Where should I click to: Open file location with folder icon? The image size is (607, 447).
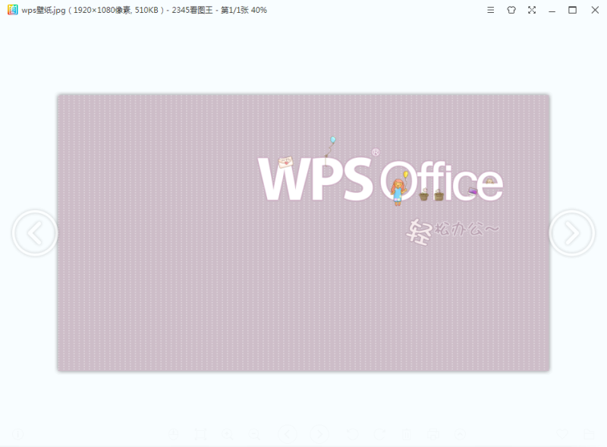click(x=589, y=434)
